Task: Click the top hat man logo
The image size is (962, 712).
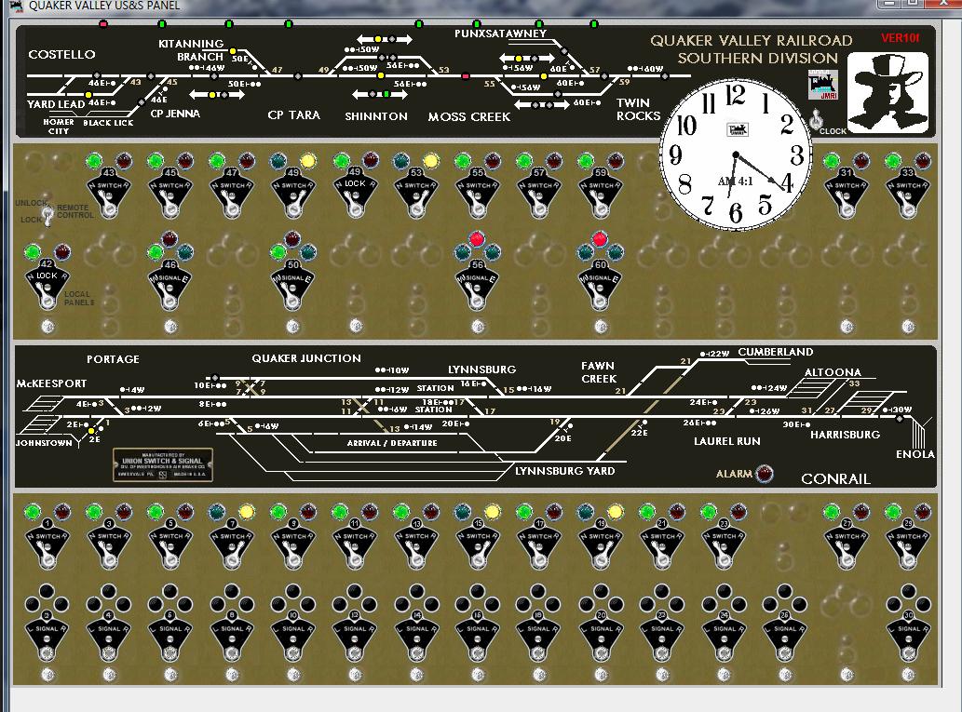Action: tap(887, 92)
